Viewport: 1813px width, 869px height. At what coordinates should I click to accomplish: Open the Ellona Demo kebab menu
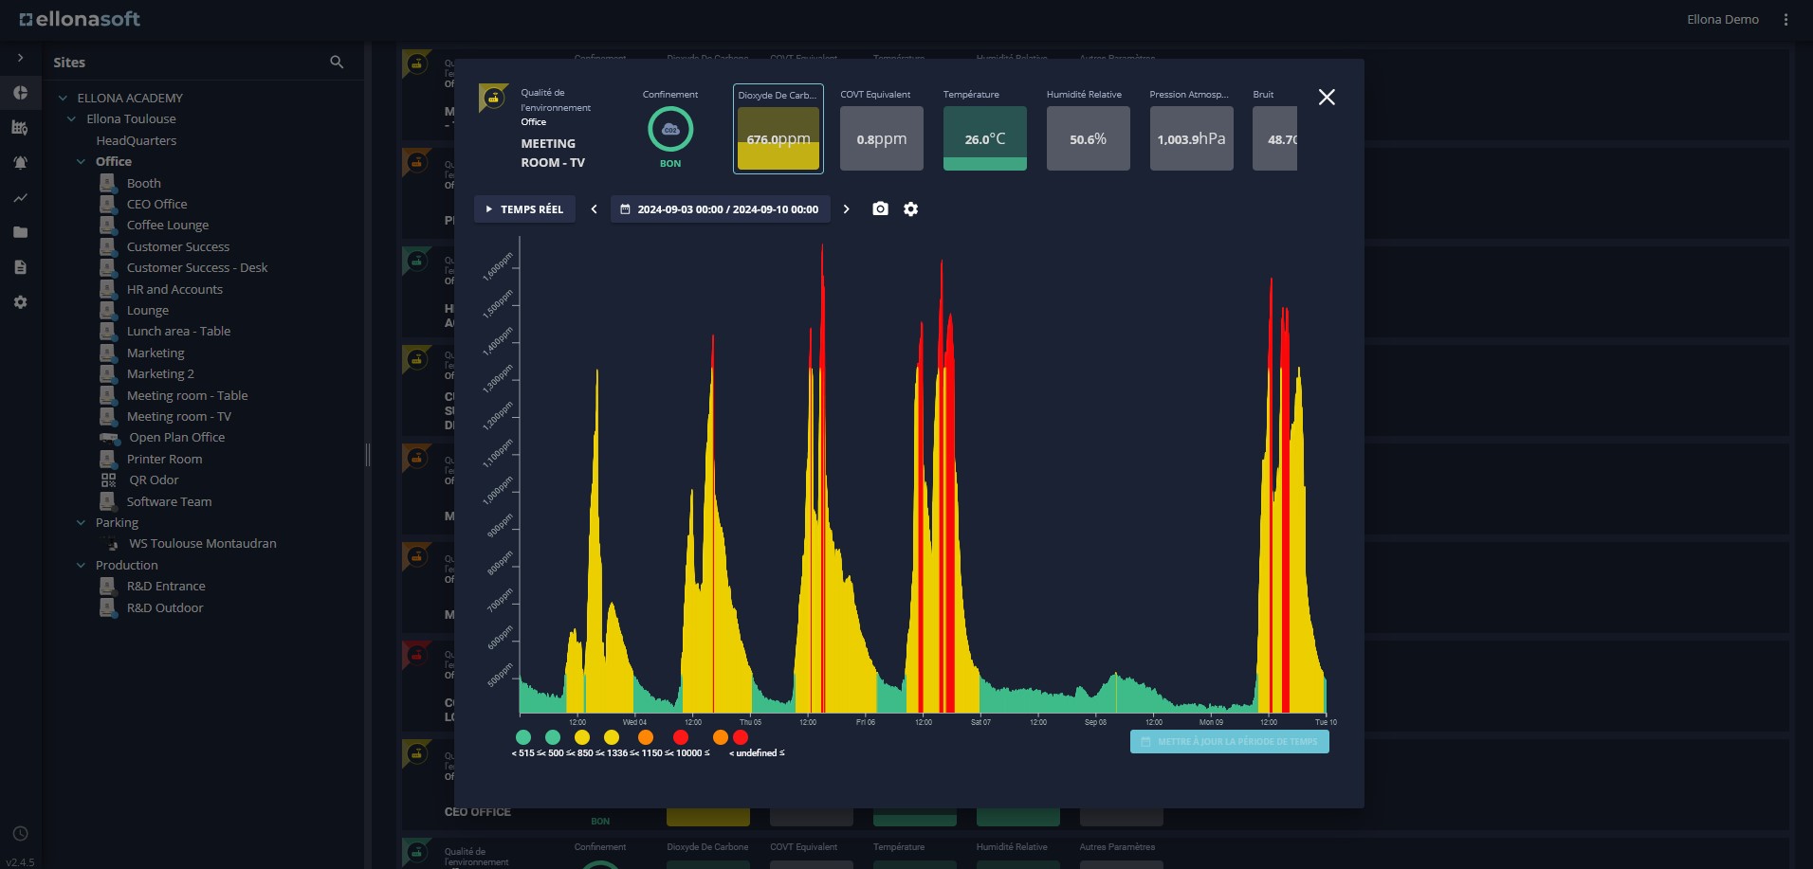click(x=1786, y=20)
